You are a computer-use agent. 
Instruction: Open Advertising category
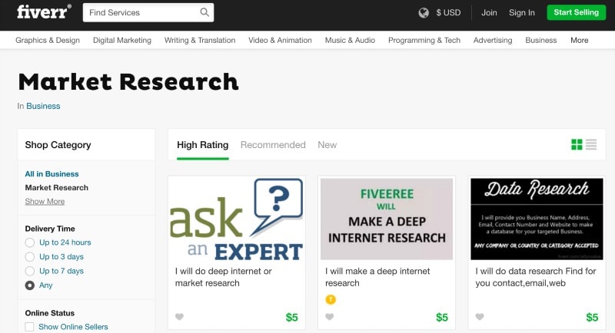(x=493, y=40)
